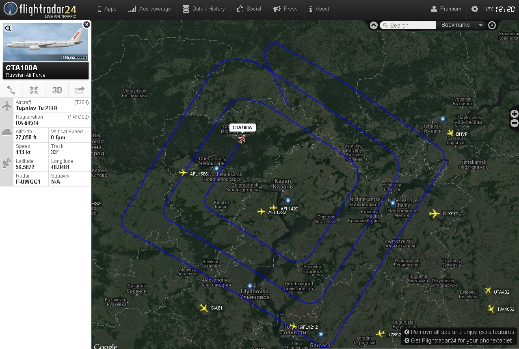Open the Apps menu
This screenshot has height=349, width=519.
[107, 9]
